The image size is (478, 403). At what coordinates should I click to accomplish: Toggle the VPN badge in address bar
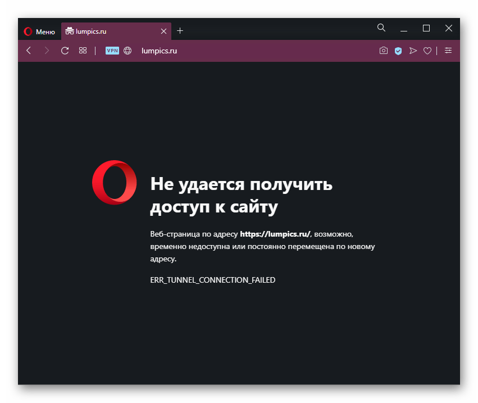coord(112,51)
